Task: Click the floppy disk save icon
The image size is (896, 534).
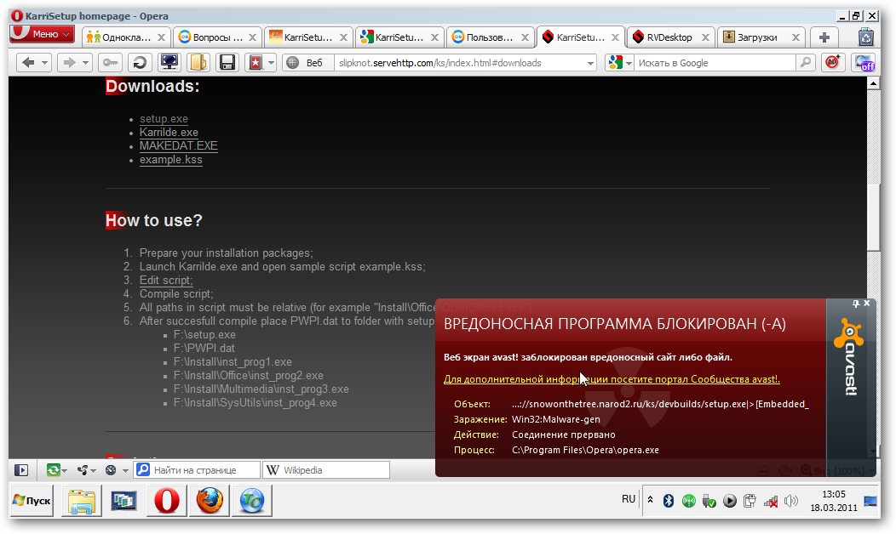Action: 227,62
